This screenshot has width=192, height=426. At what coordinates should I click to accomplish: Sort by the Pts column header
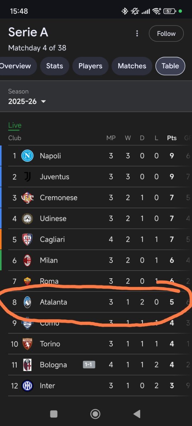[x=172, y=138]
